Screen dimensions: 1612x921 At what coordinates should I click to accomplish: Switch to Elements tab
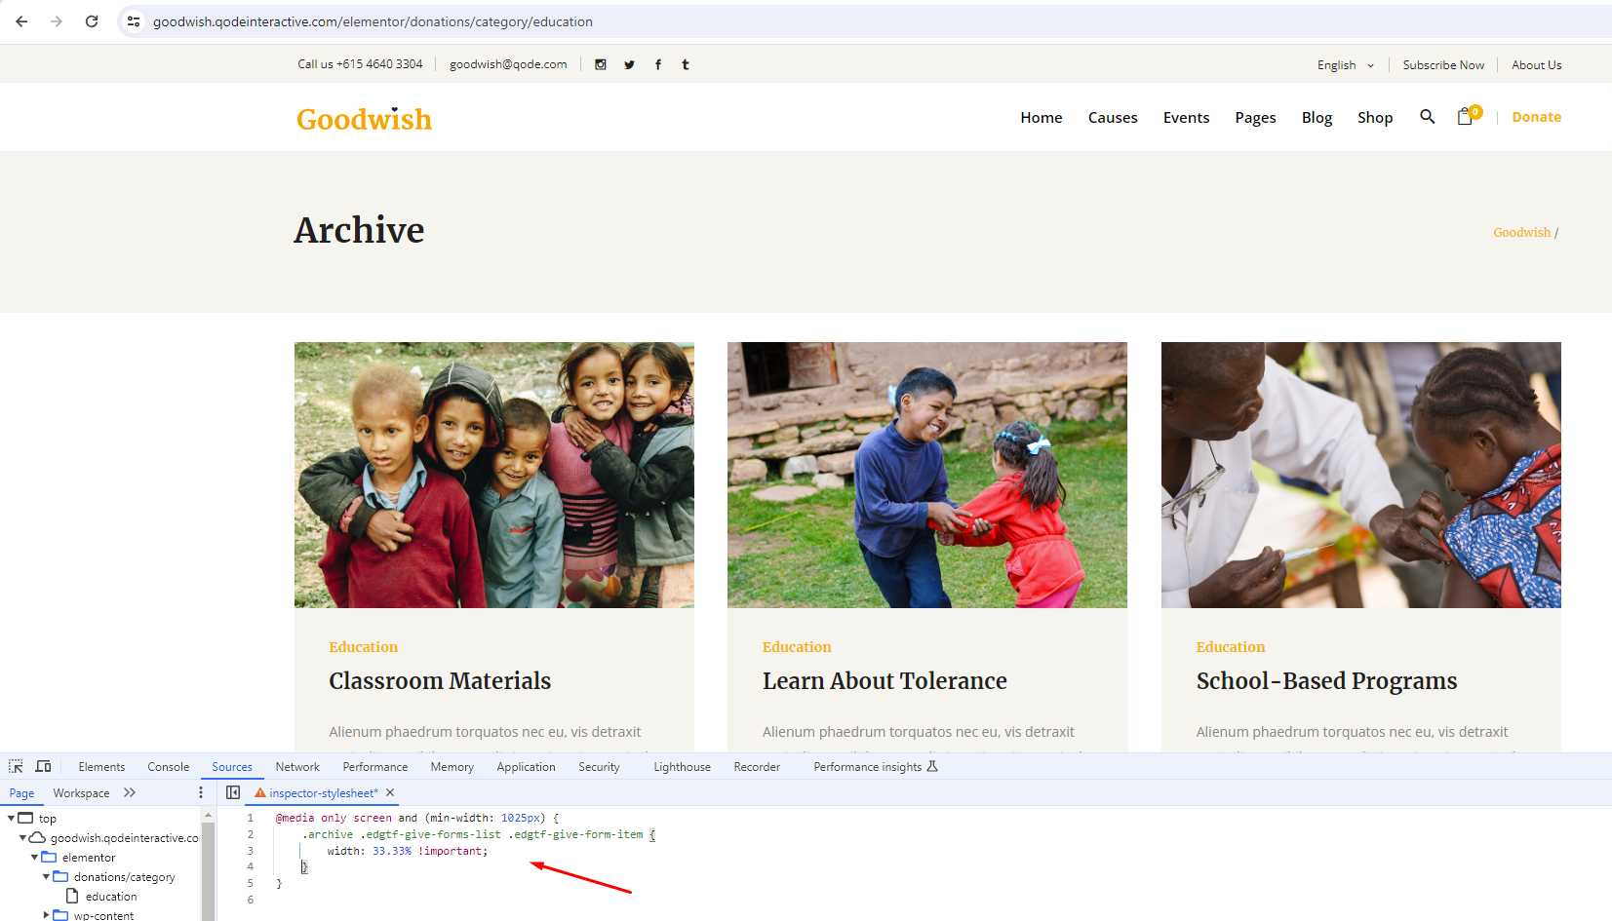[101, 767]
